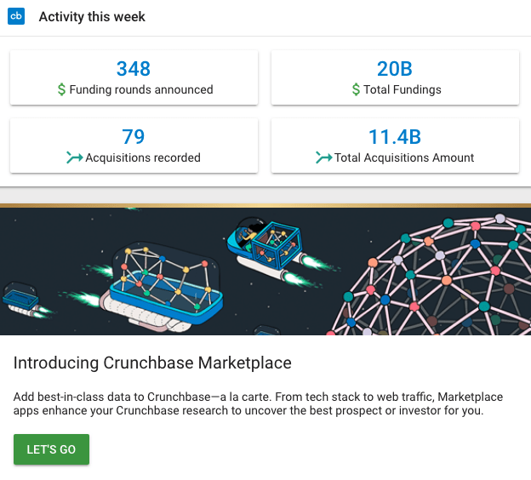Open the 11.4B acquisitions amount figure
This screenshot has height=480, width=531.
395,137
